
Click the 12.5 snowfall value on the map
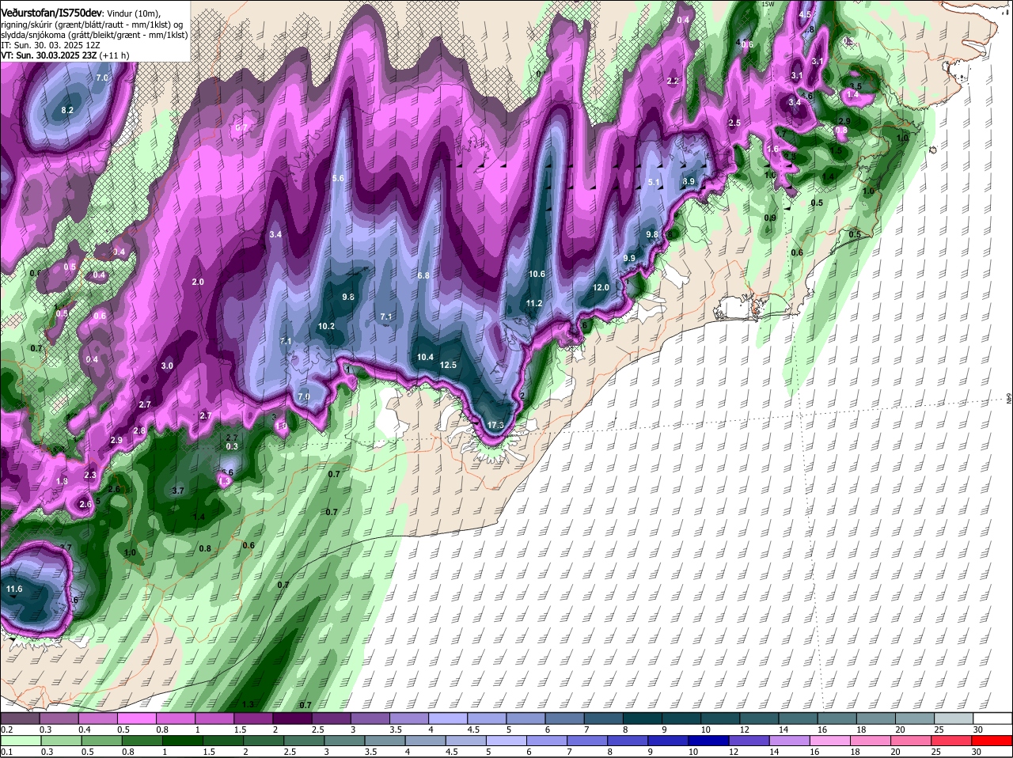(449, 365)
